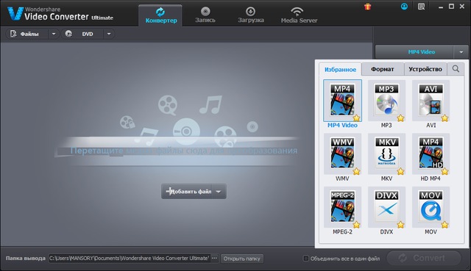Expand the Файлы dropdown arrow
Image resolution: width=471 pixels, height=271 pixels.
(54, 34)
